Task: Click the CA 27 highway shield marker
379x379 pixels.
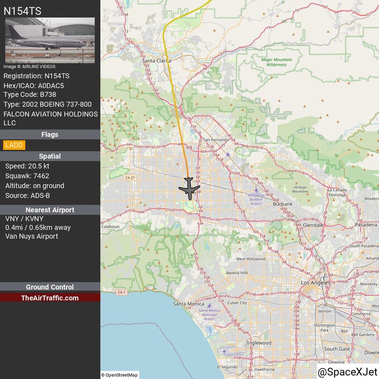Action: point(130,178)
